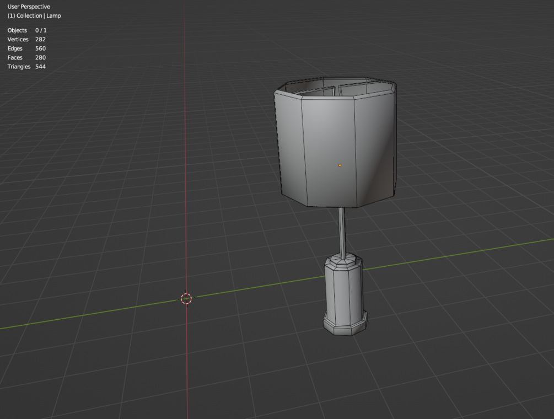
Task: Click the Vertices 282 statistic
Action: coord(26,40)
